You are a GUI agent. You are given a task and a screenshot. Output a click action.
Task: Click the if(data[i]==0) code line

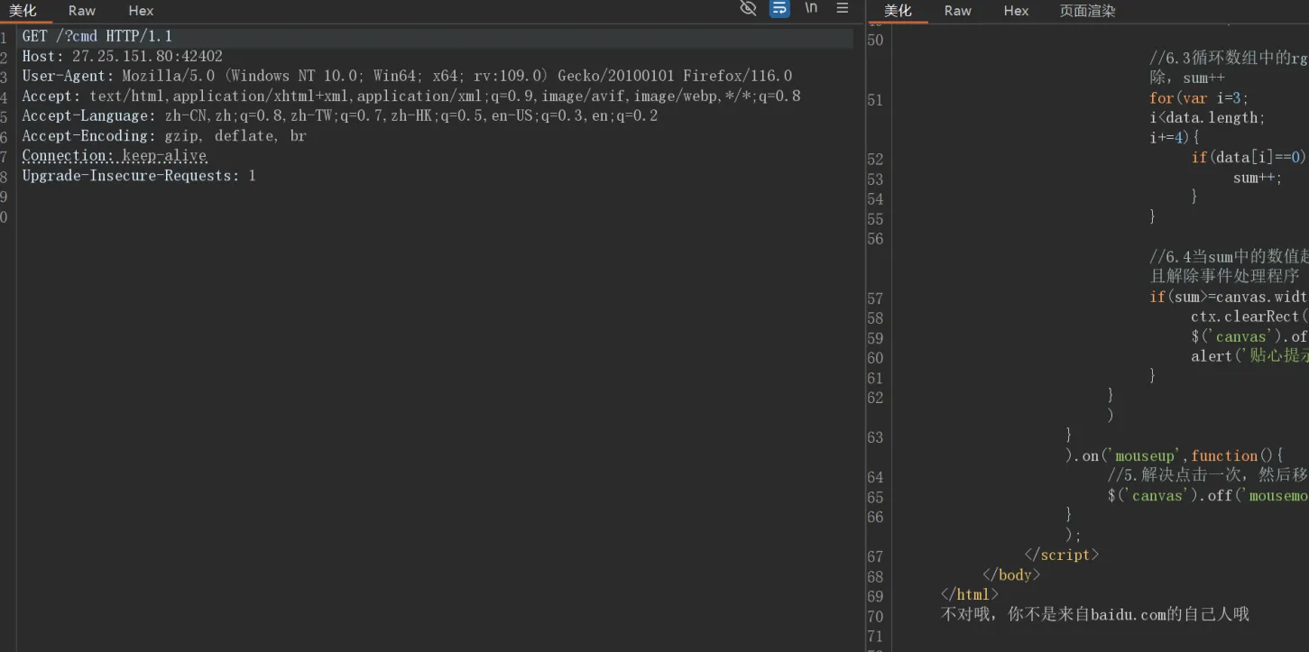click(x=1249, y=157)
